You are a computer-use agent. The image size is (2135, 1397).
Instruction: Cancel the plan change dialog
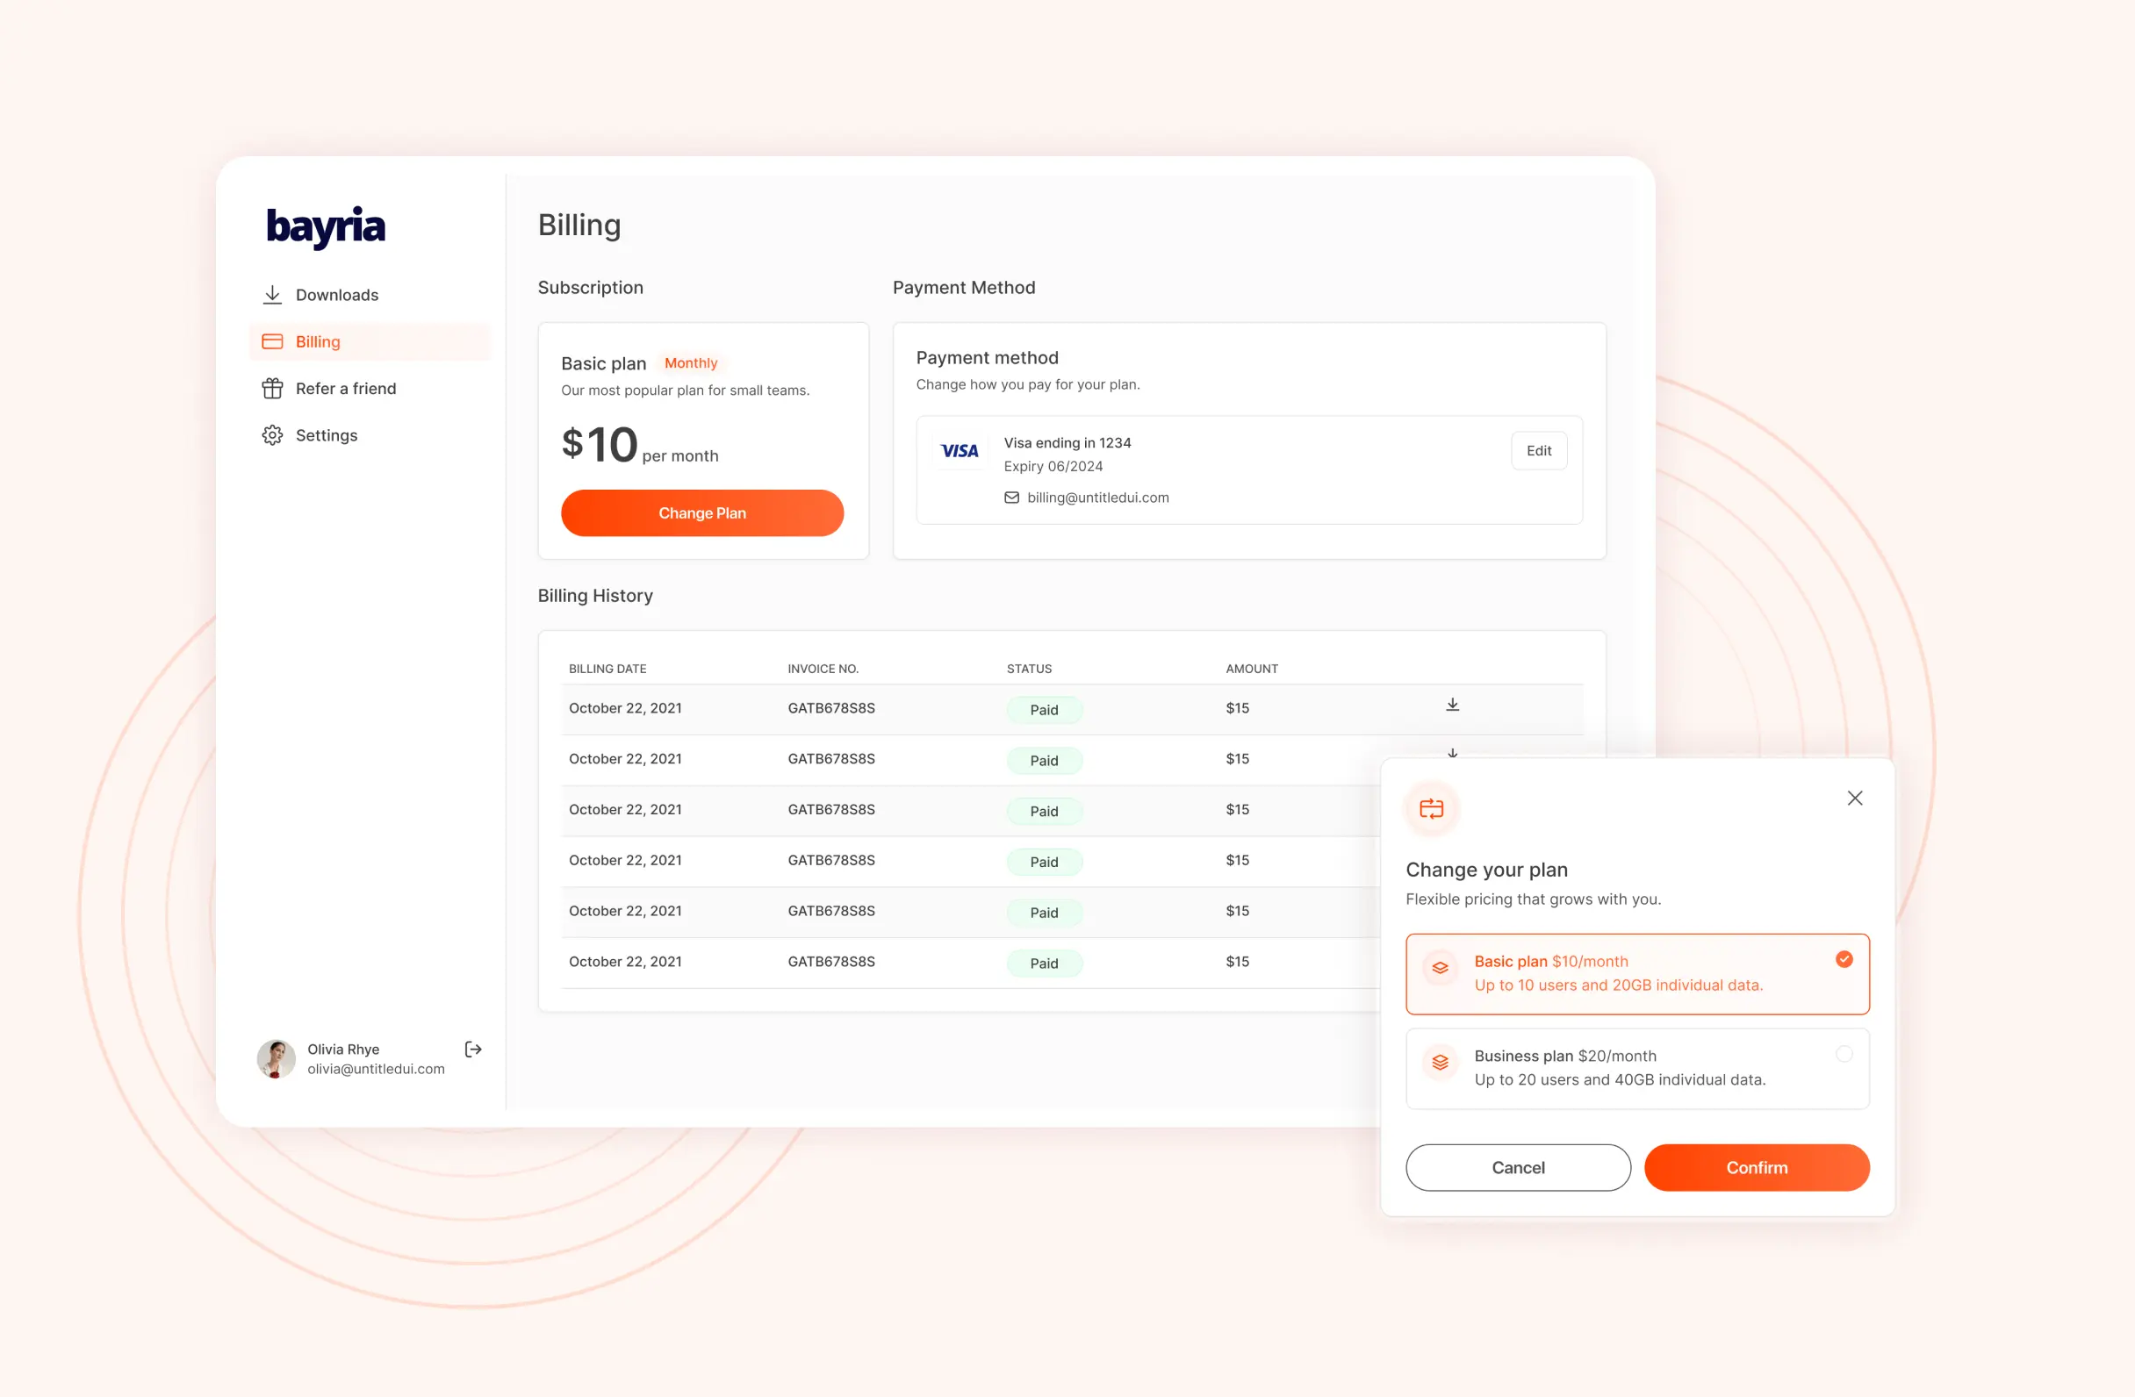(x=1517, y=1167)
